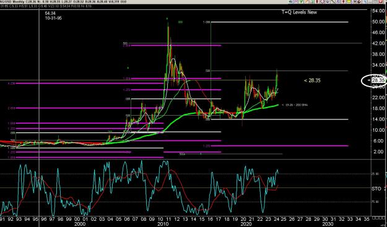The width and height of the screenshot is (387, 227).
Task: Click the '16' year tick on time axis
Action: coord(210,219)
